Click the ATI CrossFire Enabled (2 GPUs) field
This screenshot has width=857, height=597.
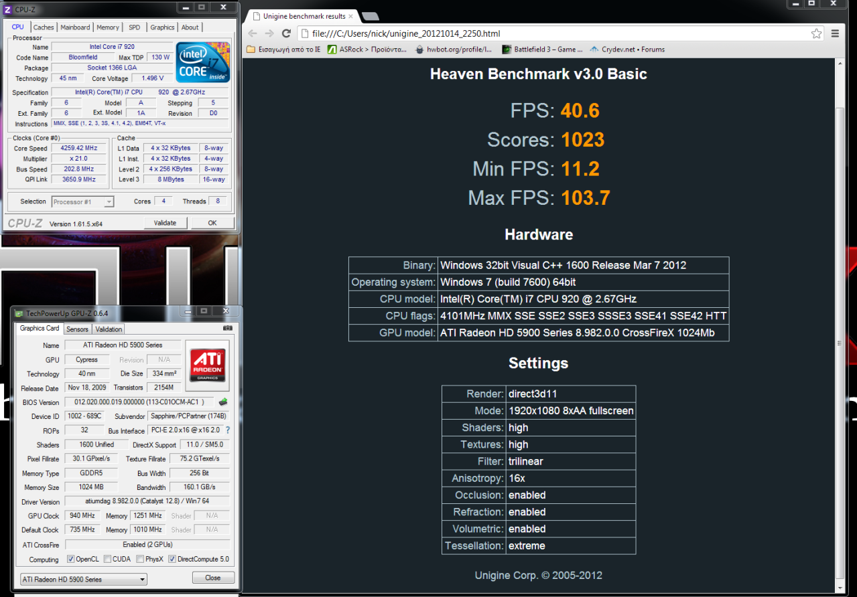tap(147, 545)
